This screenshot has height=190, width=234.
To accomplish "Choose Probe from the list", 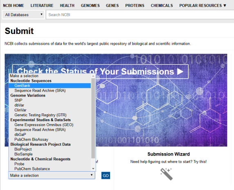I will pos(50,164).
